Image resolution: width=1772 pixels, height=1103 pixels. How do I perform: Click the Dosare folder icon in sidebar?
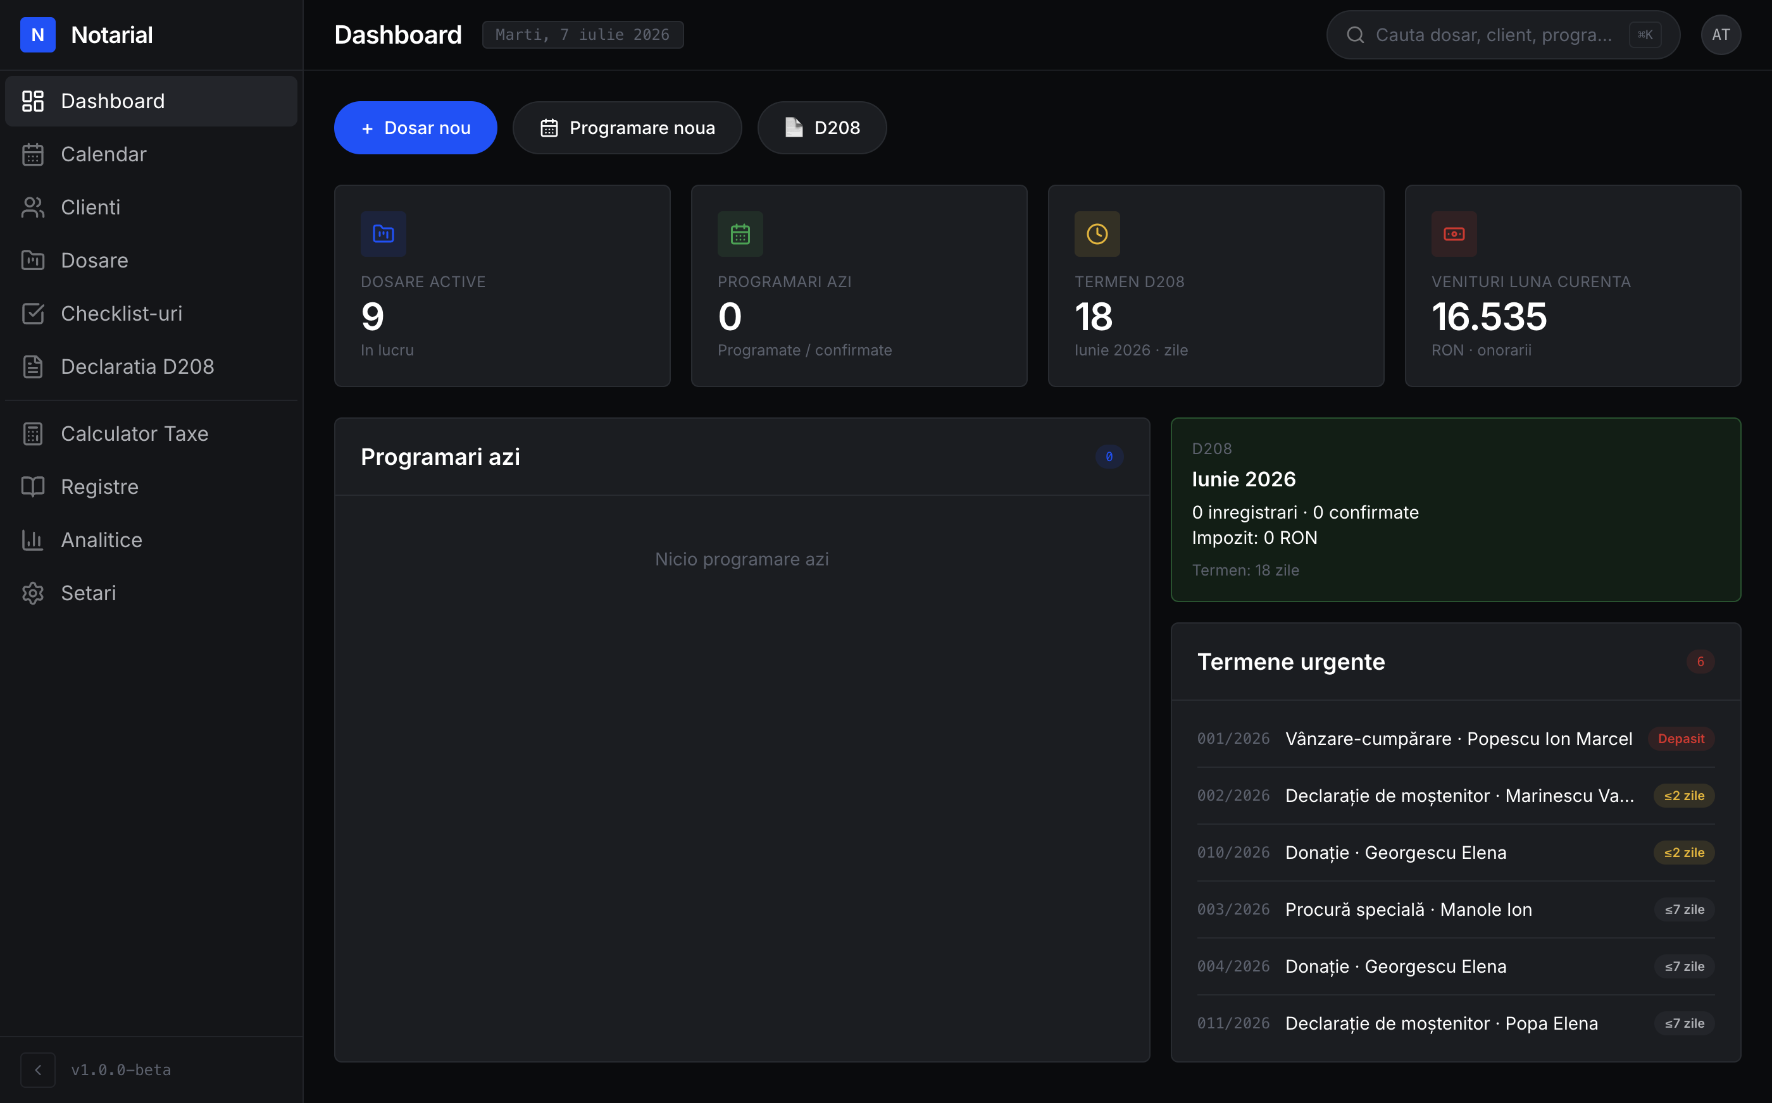pyautogui.click(x=33, y=261)
